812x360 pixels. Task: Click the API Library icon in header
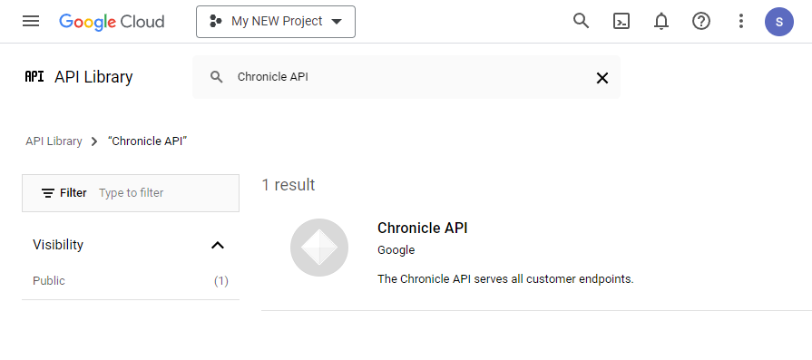(34, 76)
